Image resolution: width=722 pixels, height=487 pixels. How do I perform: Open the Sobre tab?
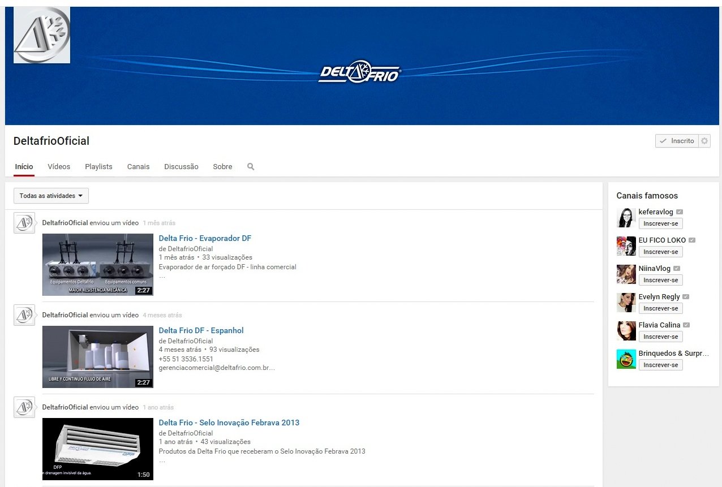(222, 167)
